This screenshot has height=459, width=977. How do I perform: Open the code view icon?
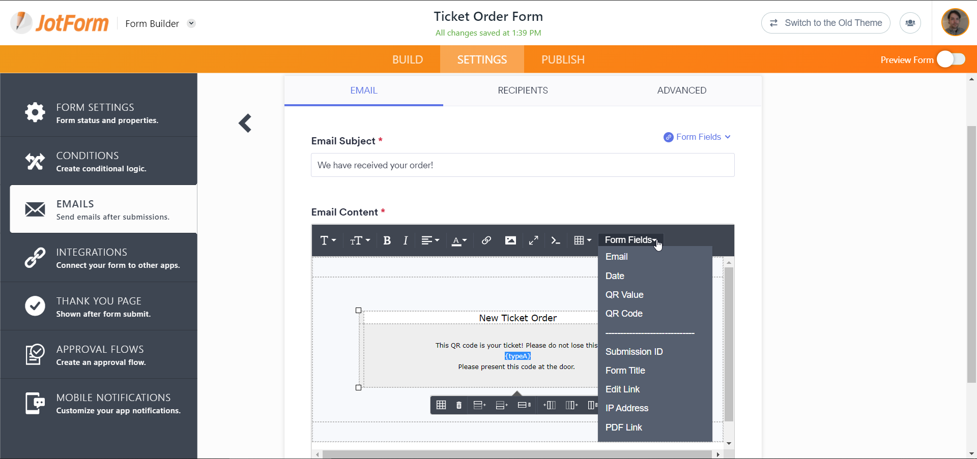[x=556, y=240]
